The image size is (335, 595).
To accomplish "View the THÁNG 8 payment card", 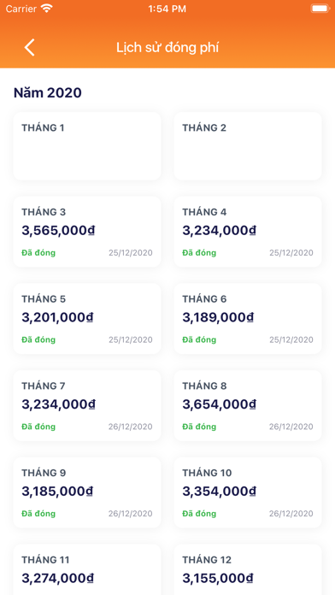I will click(248, 405).
